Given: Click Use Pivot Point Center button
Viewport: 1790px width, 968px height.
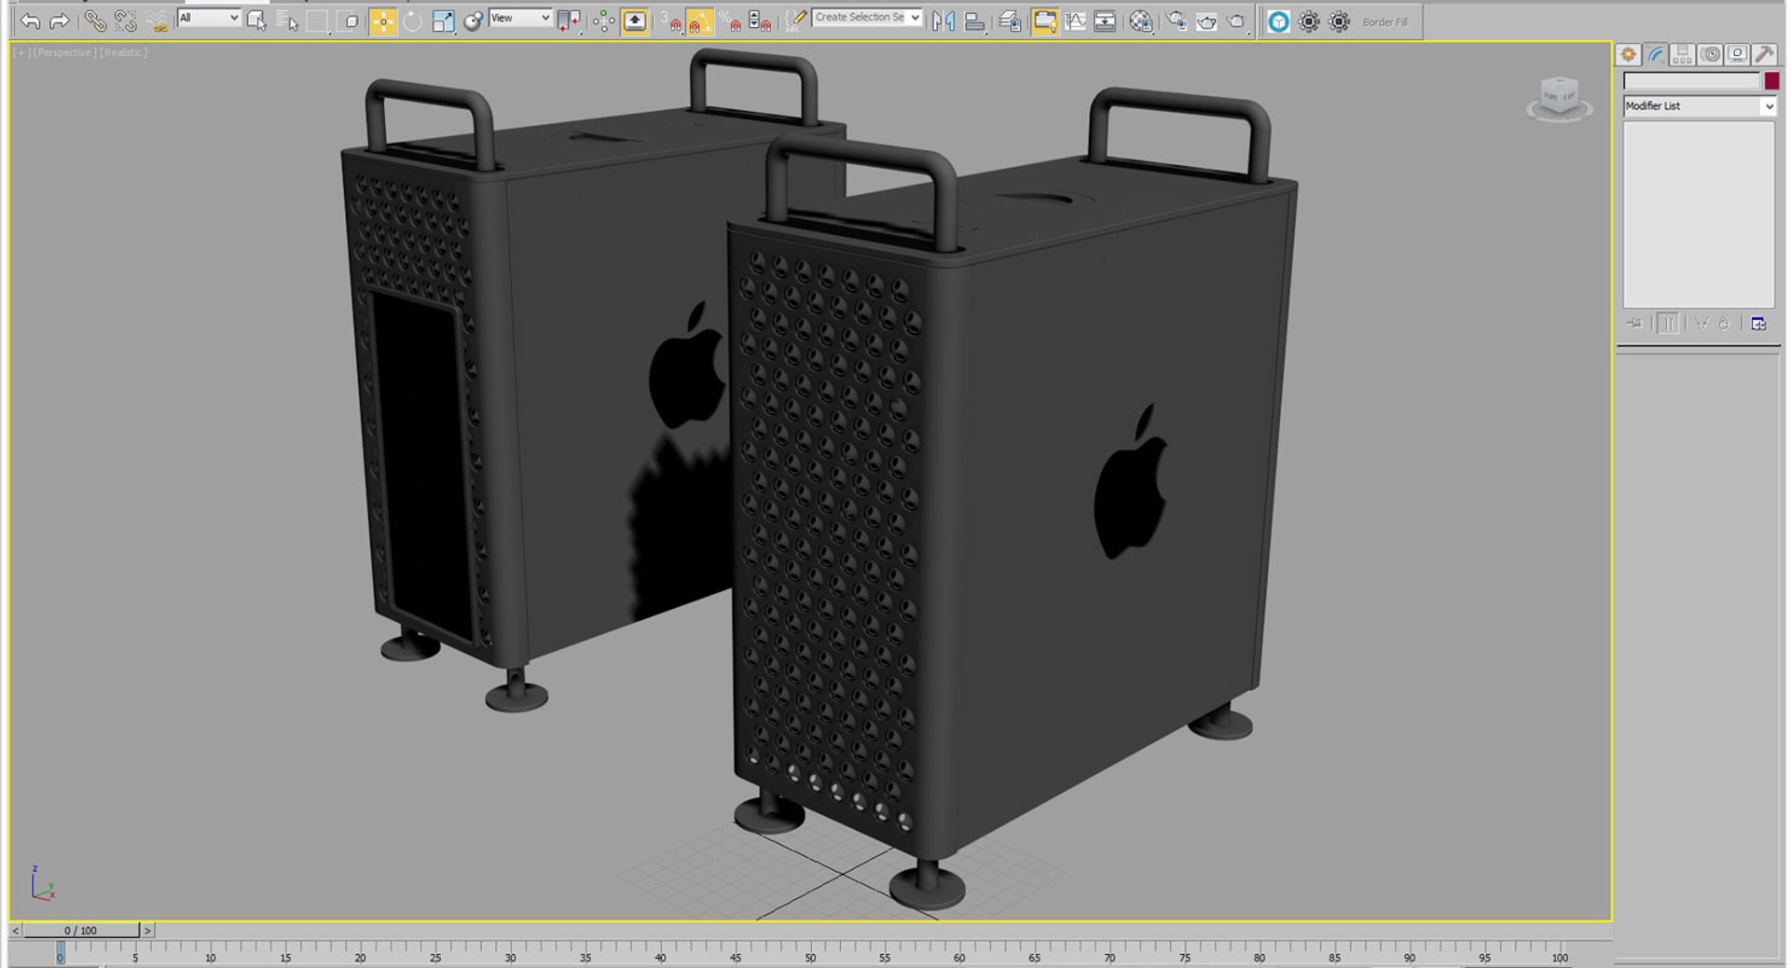Looking at the screenshot, I should 569,21.
